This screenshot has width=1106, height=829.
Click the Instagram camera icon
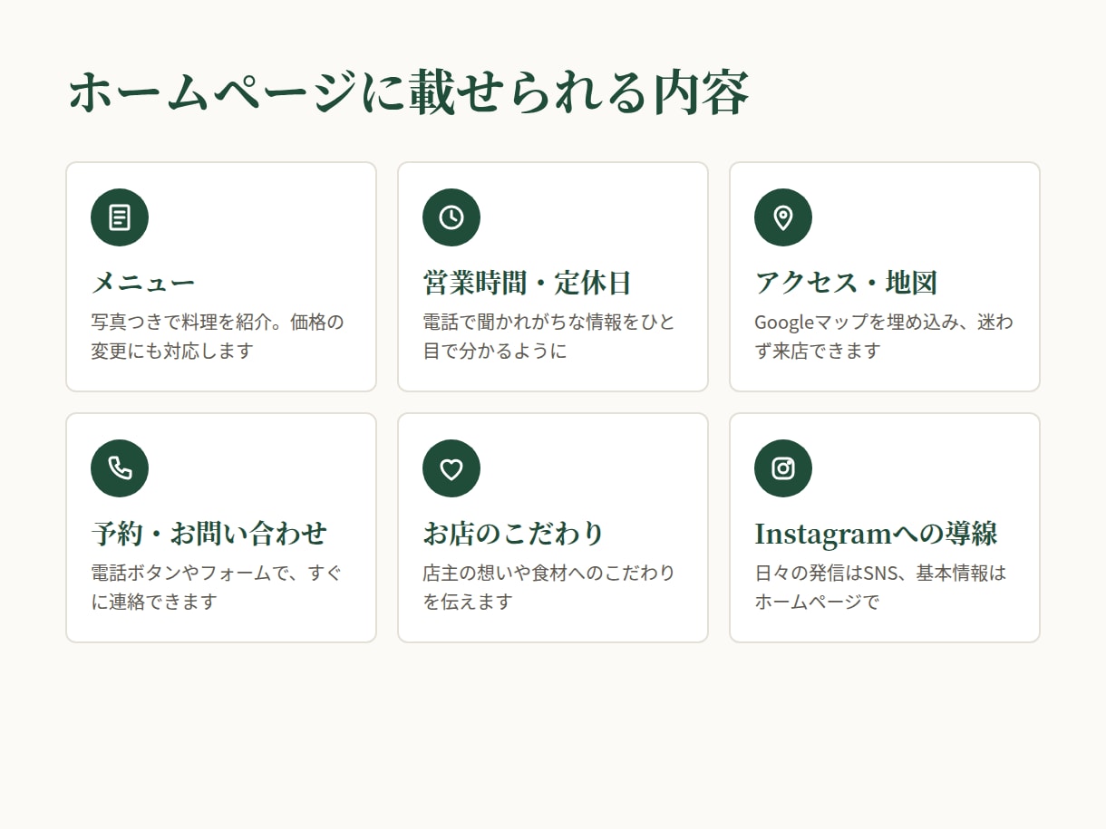click(783, 468)
